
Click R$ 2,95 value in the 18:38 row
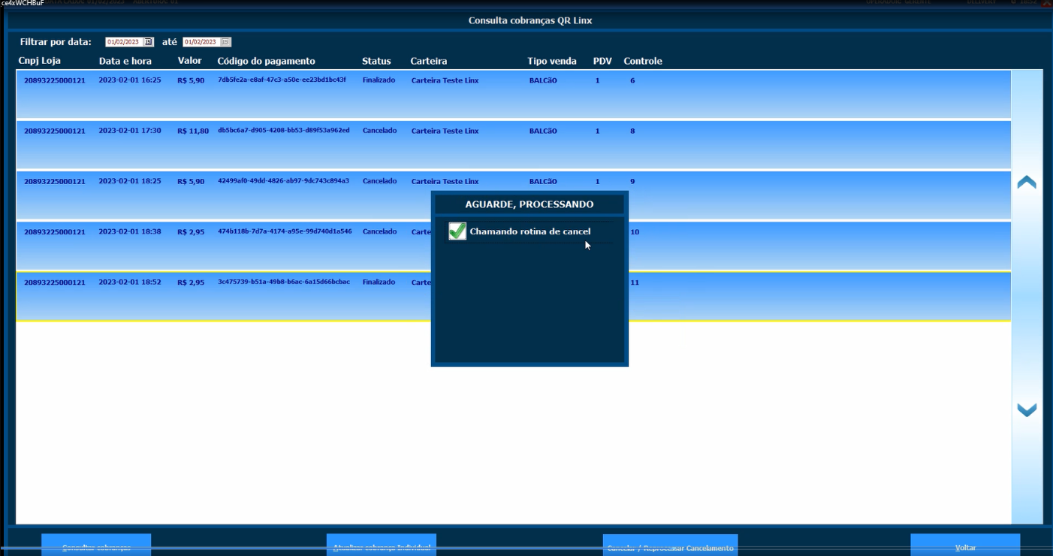tap(191, 232)
